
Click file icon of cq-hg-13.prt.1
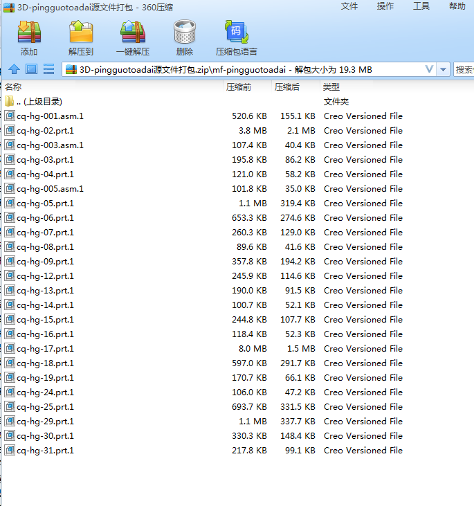(10, 290)
